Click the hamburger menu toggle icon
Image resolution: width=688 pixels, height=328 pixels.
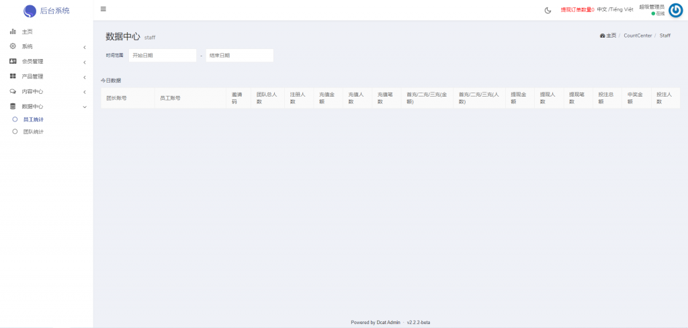pyautogui.click(x=103, y=9)
